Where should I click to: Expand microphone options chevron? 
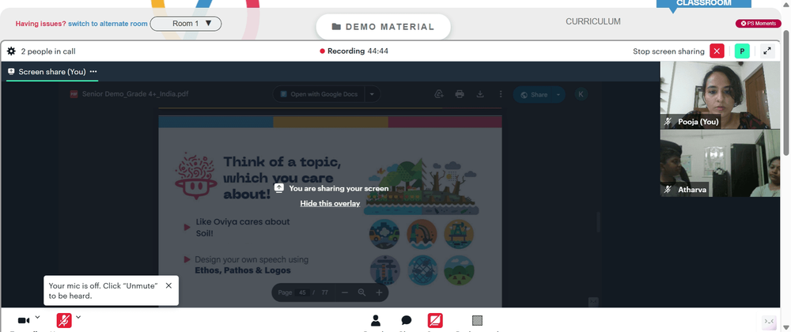[x=78, y=317]
